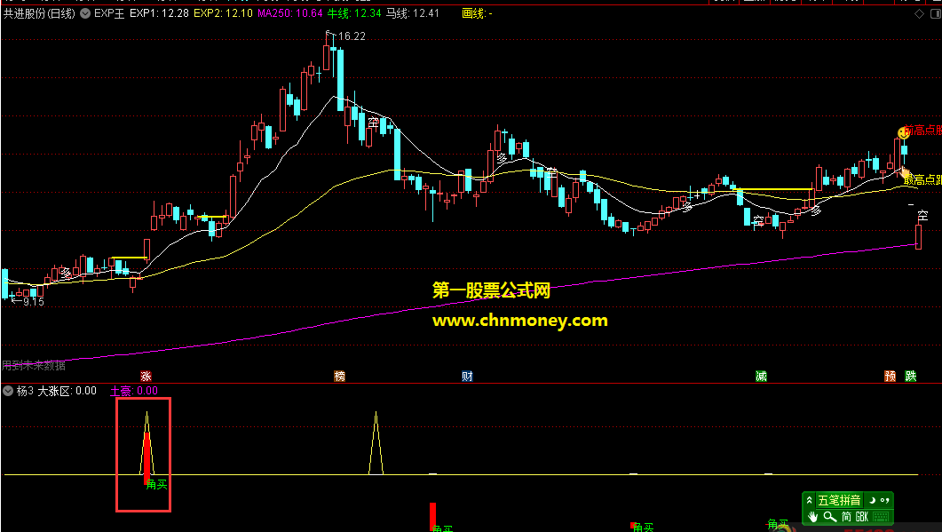This screenshot has width=942, height=532.
Task: Open the main chart indicator dropdown arrow
Action: click(x=85, y=13)
